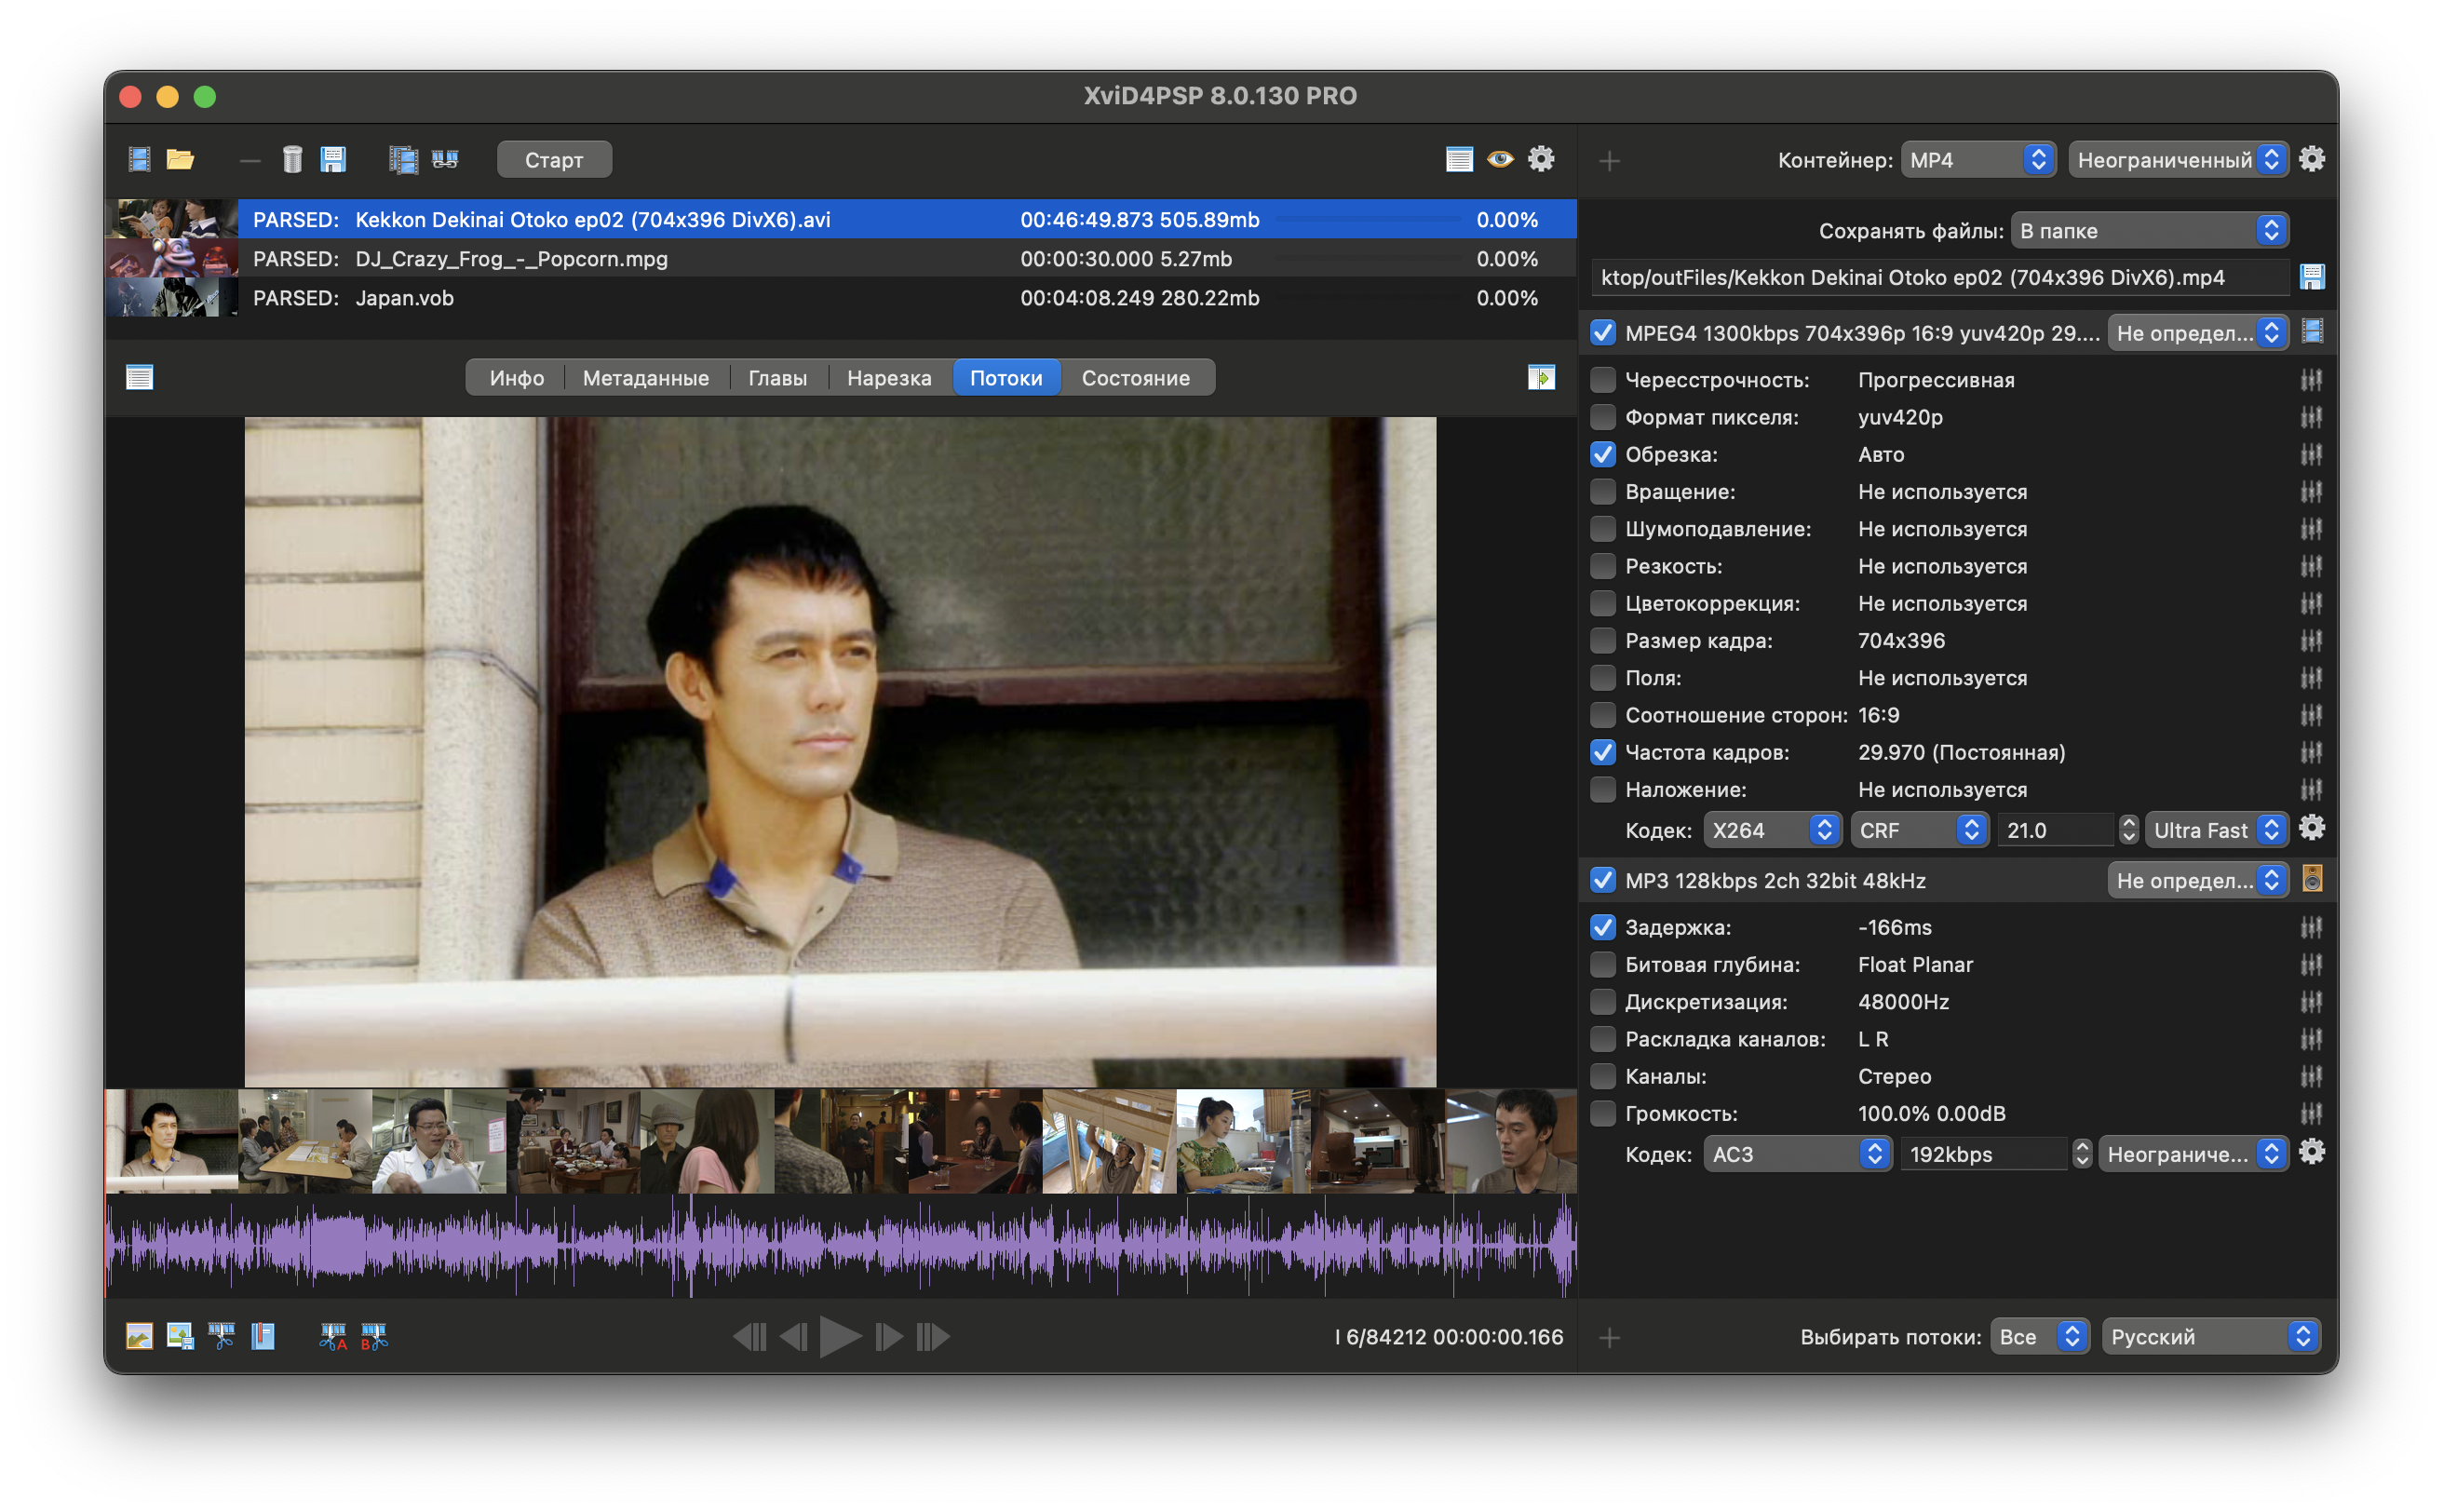Open the Русский language dropdown
Image resolution: width=2443 pixels, height=1512 pixels.
(2211, 1337)
